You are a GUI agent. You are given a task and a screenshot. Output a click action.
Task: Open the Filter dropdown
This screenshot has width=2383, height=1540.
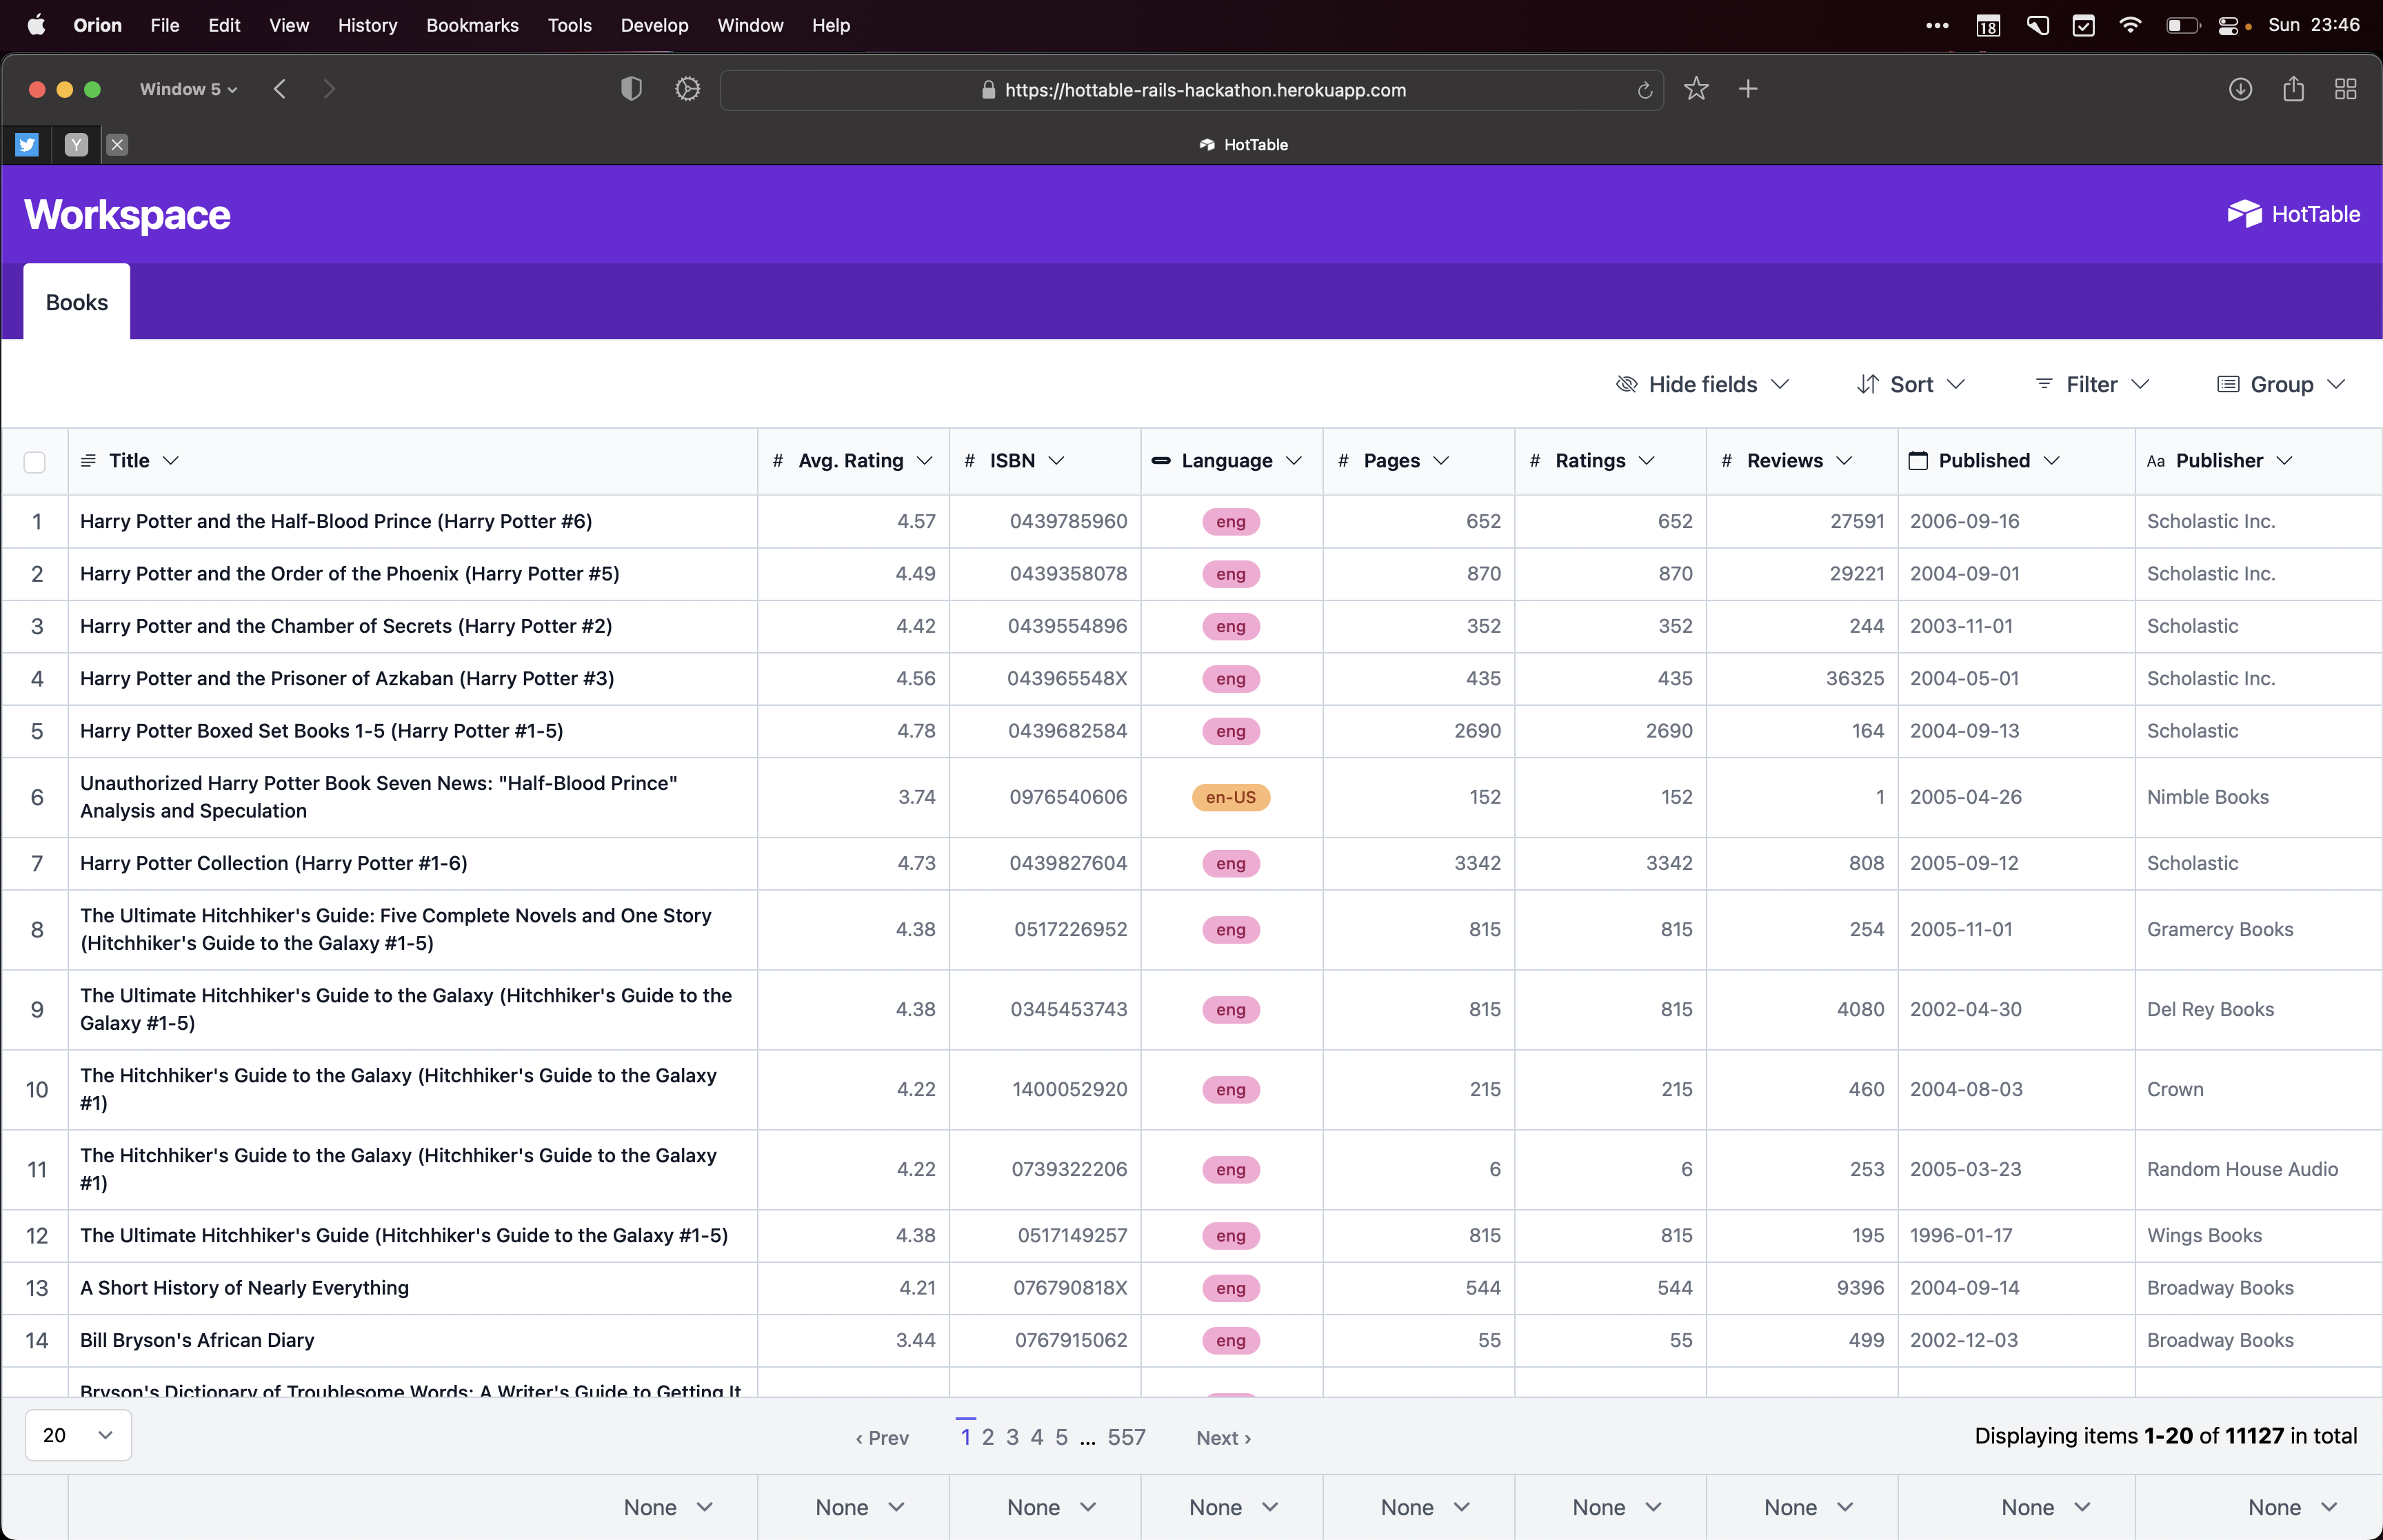(x=2092, y=384)
